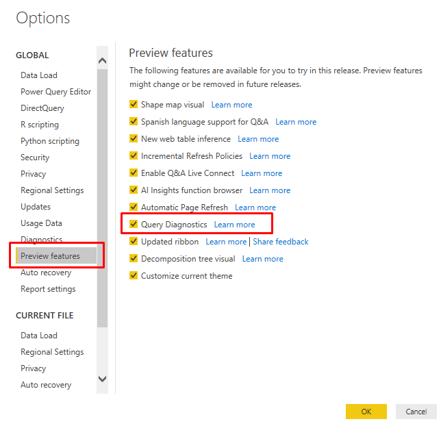The width and height of the screenshot is (441, 428).
Task: Toggle Spanish language support for Q&A
Action: (134, 121)
